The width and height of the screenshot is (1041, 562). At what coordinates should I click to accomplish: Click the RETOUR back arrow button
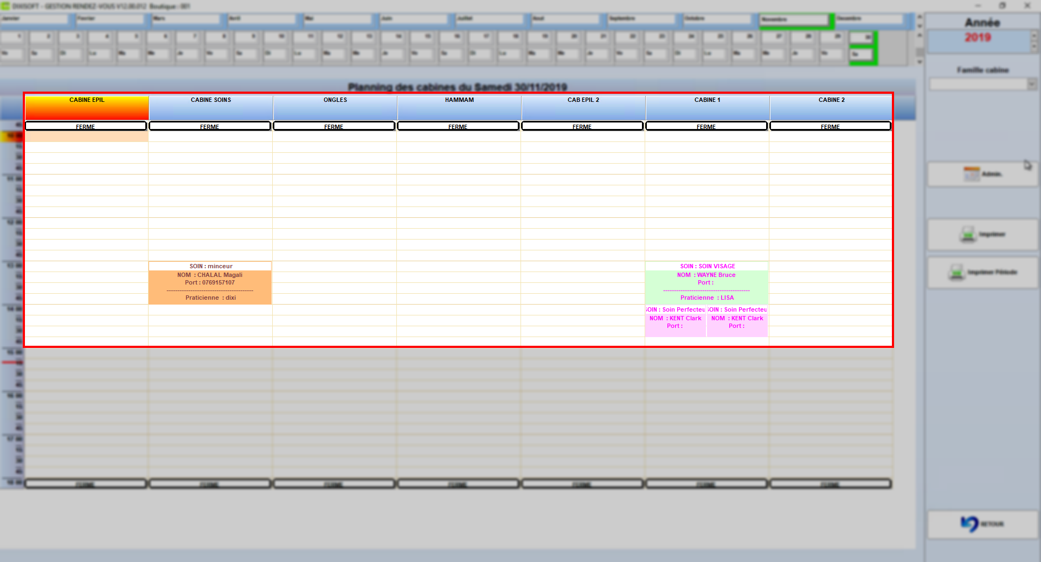pos(982,524)
